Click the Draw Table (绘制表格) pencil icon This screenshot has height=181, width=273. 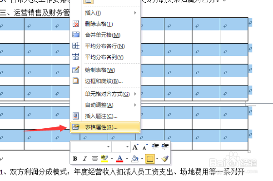click(76, 70)
